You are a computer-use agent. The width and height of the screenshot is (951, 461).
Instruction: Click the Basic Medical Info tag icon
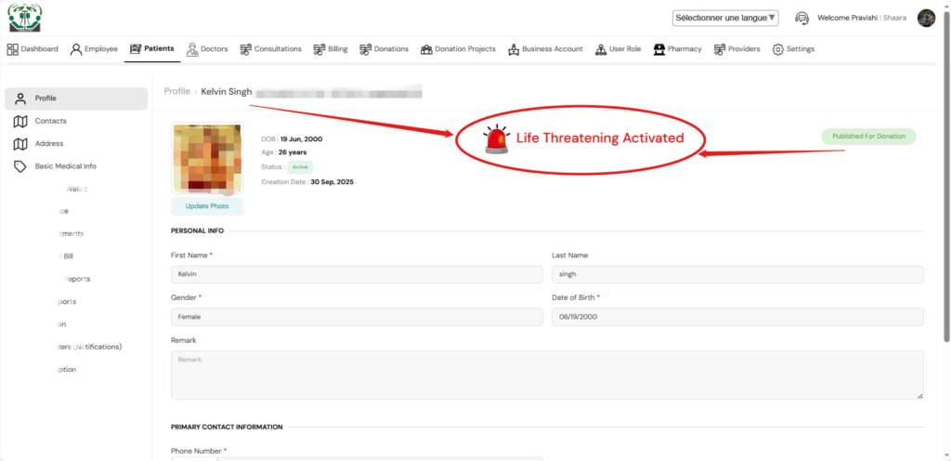click(20, 166)
